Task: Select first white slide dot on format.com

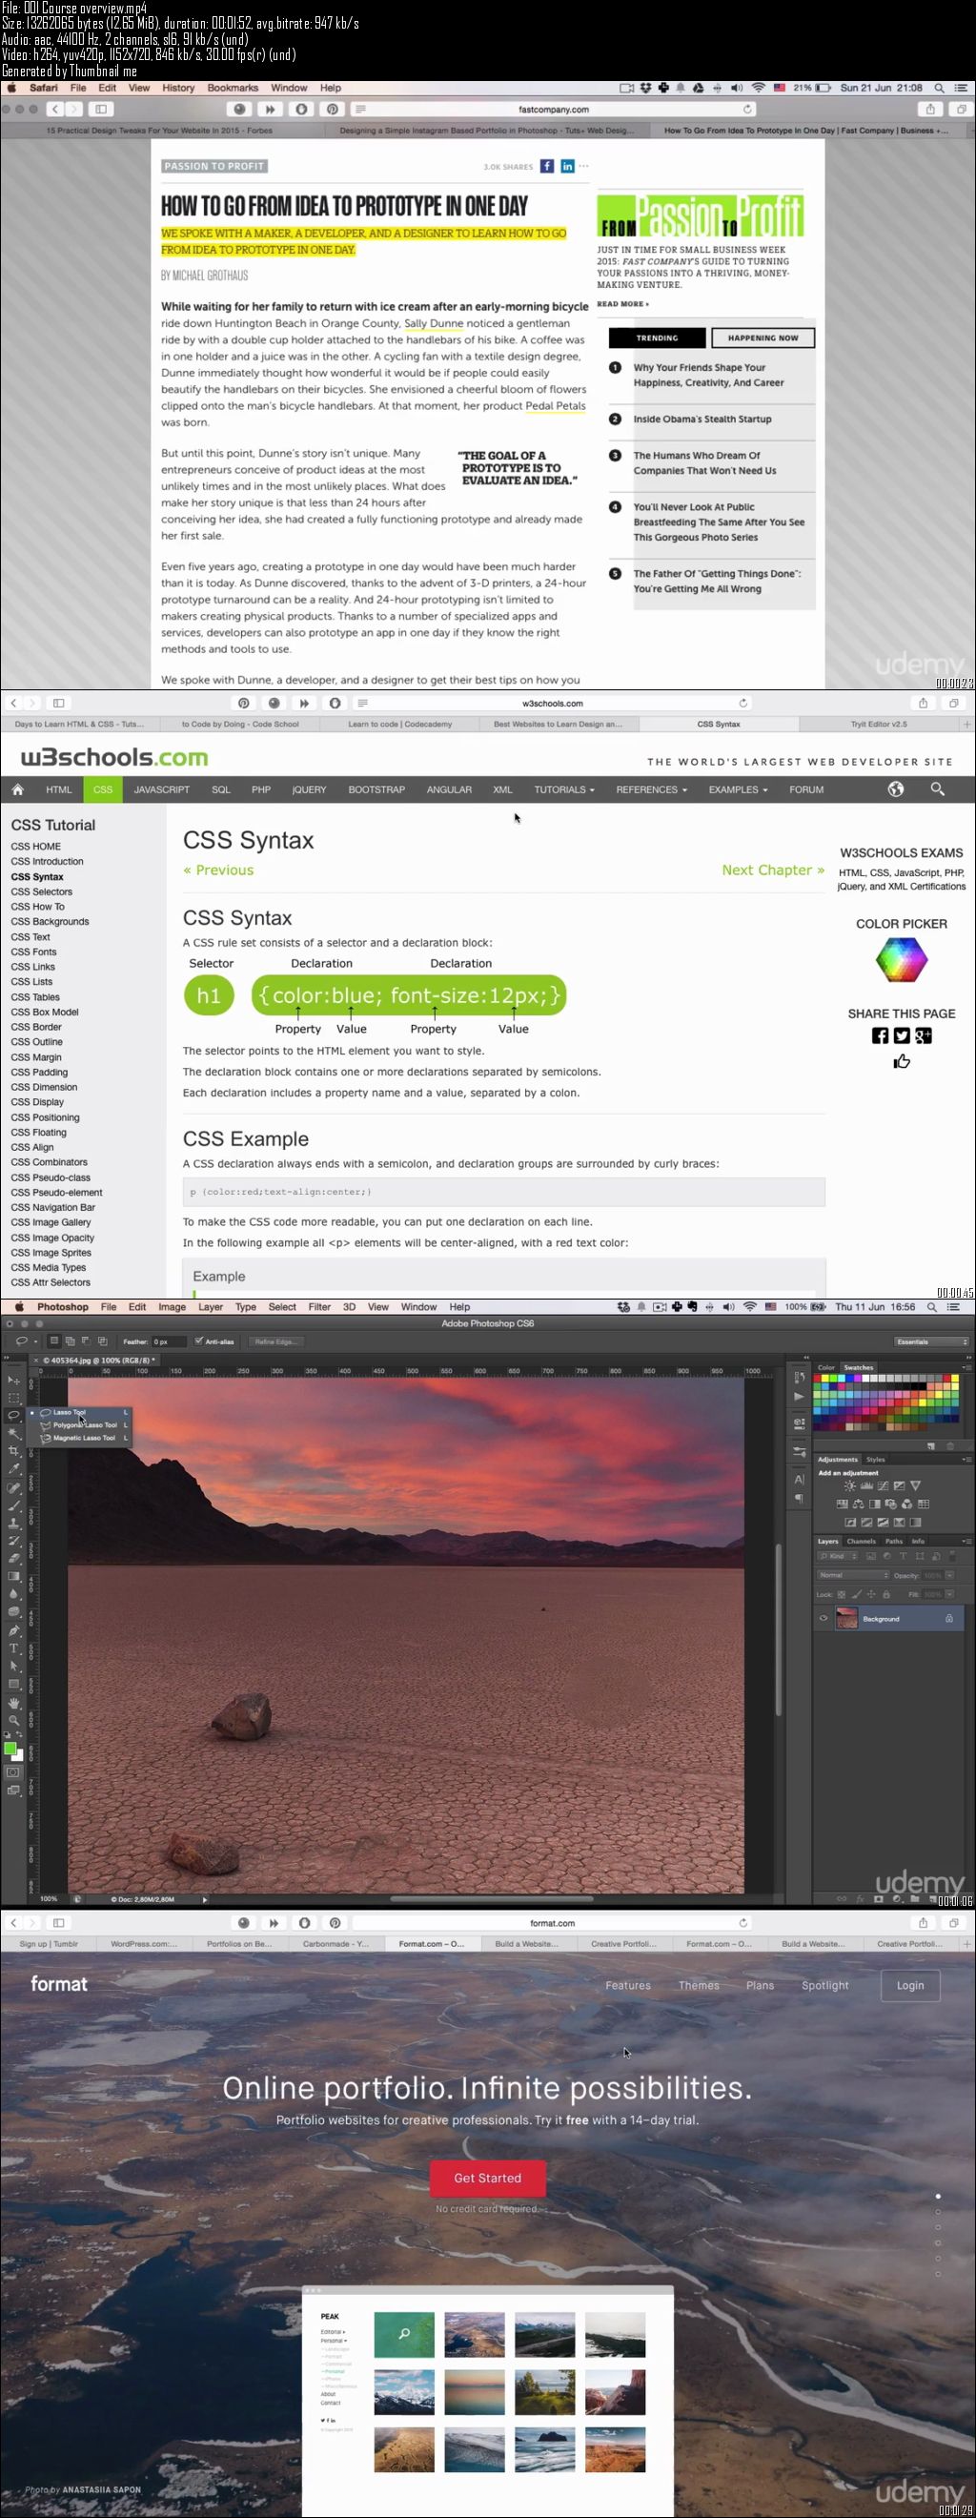Action: (x=938, y=2196)
